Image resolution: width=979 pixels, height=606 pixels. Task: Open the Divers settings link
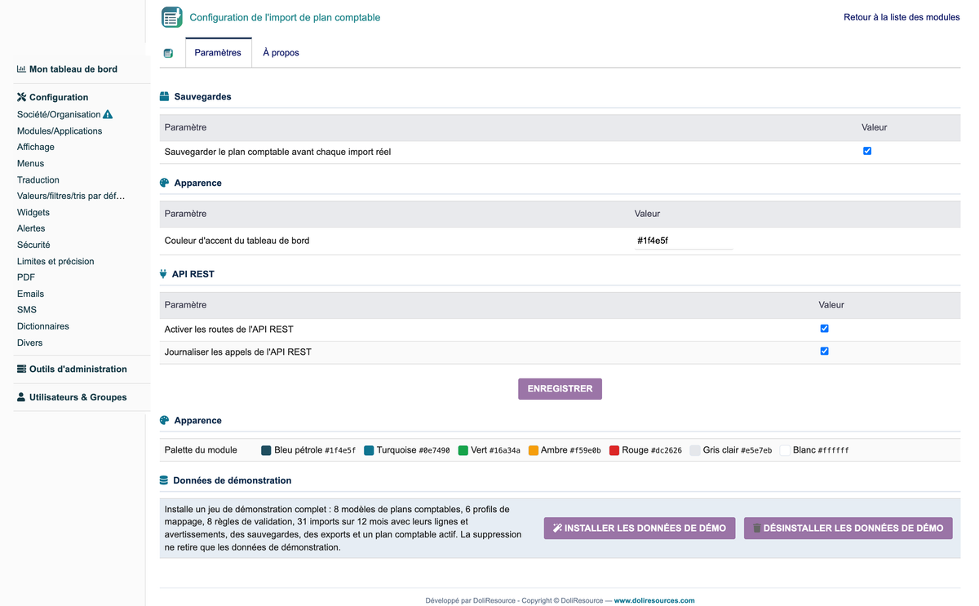click(30, 343)
